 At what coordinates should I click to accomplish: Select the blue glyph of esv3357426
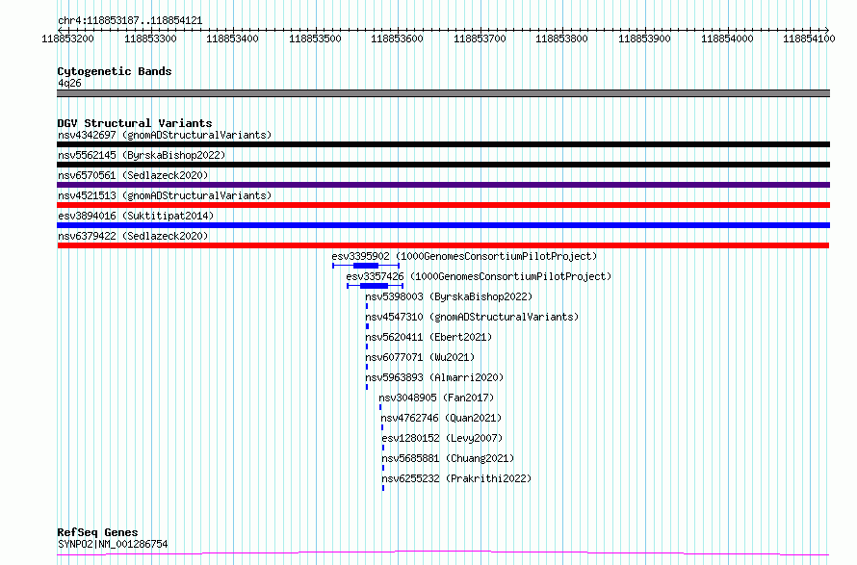click(x=375, y=286)
